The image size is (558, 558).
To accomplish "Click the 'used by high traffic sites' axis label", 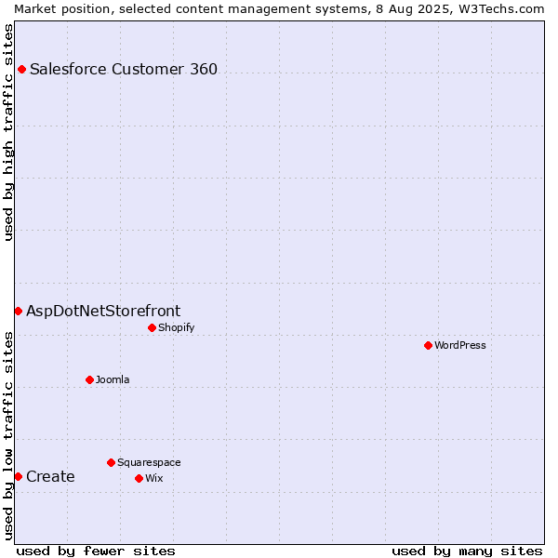I will pyautogui.click(x=8, y=132).
